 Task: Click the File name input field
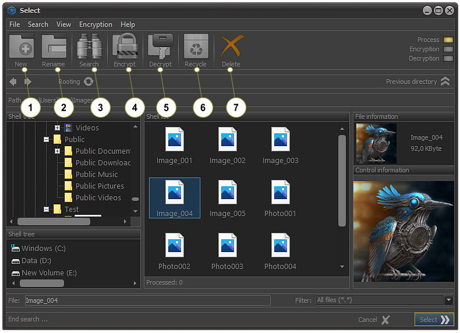(147, 300)
